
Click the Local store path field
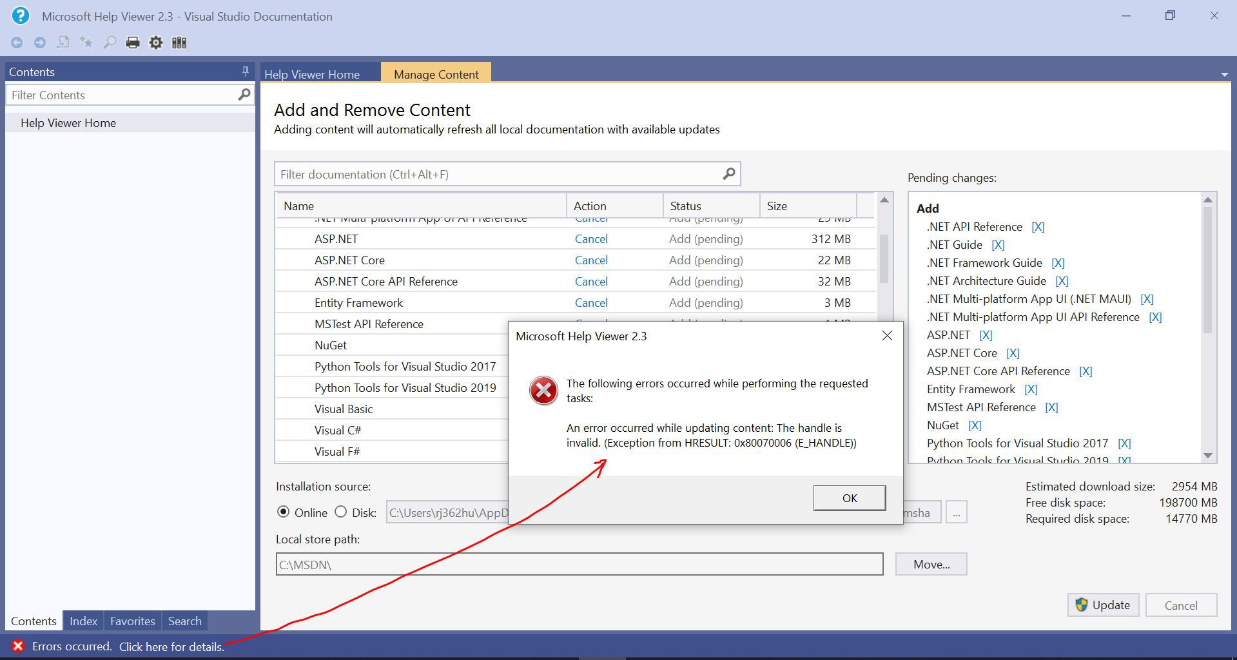580,564
